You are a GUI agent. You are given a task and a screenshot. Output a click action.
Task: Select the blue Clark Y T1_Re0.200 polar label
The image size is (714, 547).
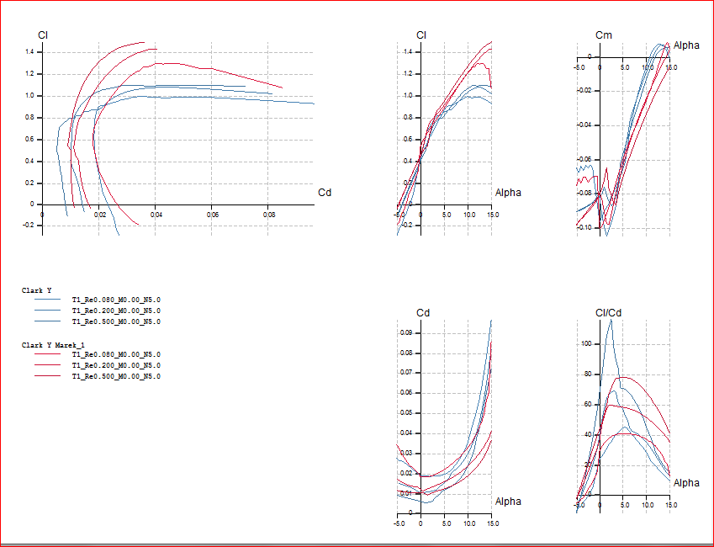(116, 311)
